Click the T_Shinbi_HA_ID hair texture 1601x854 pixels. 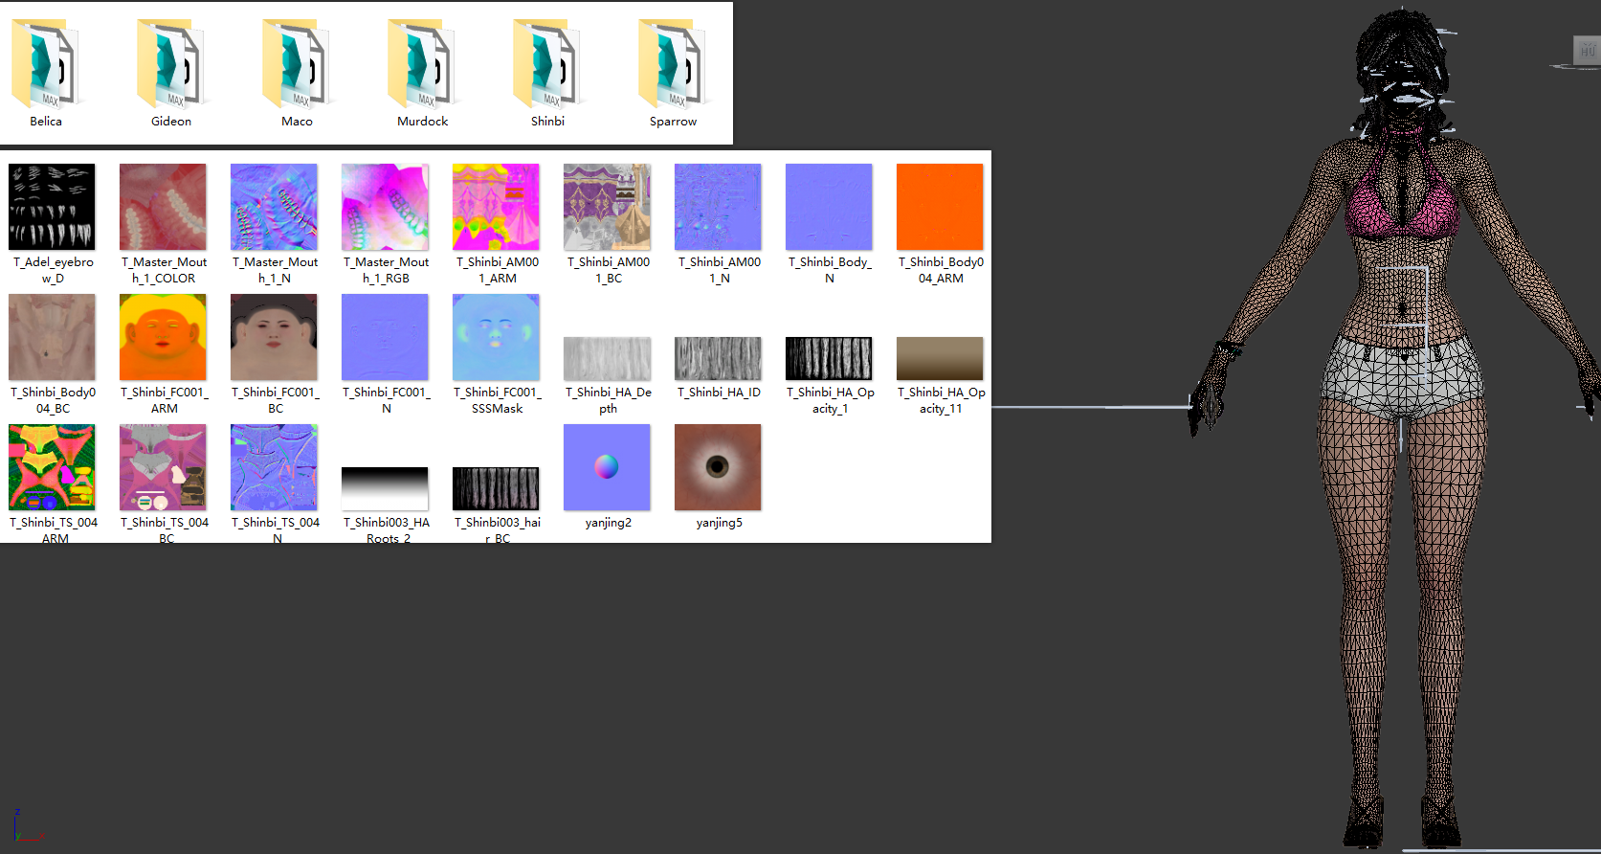(718, 358)
